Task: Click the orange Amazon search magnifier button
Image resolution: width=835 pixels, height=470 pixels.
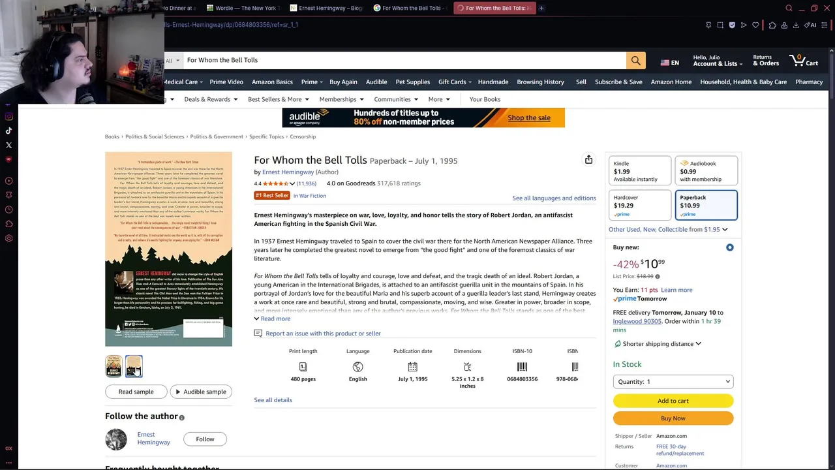Action: coord(635,61)
